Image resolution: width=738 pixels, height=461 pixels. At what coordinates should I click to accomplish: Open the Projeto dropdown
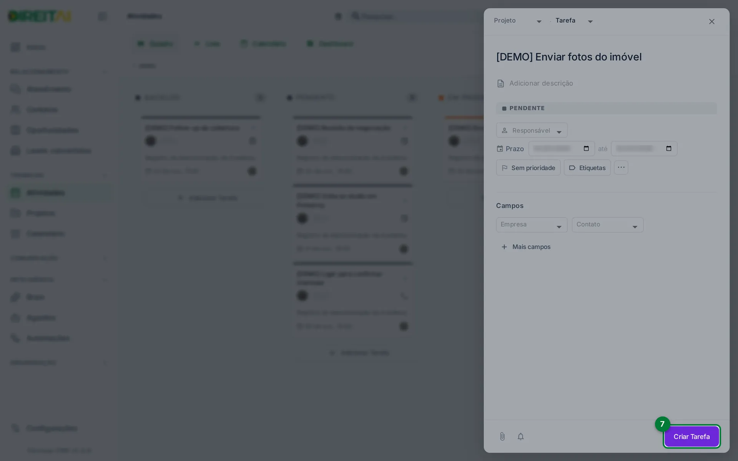point(518,21)
